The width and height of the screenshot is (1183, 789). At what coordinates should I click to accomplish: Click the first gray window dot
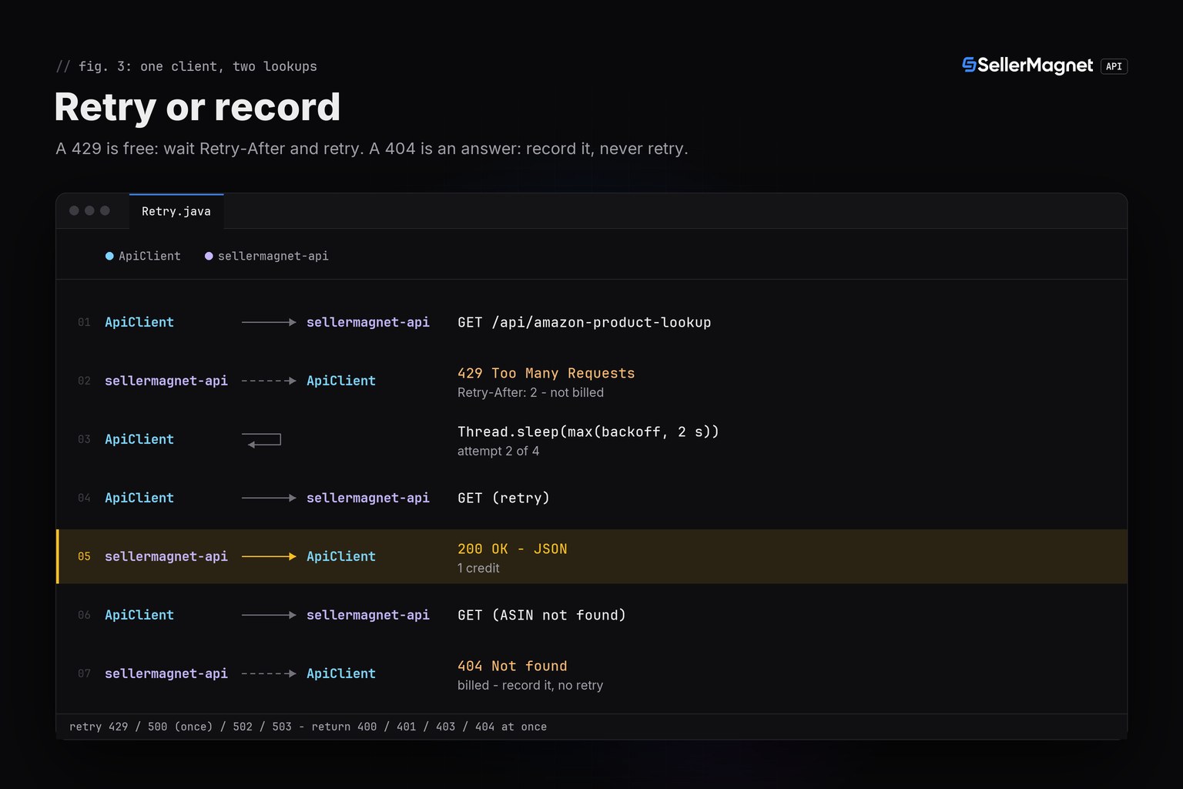point(74,210)
